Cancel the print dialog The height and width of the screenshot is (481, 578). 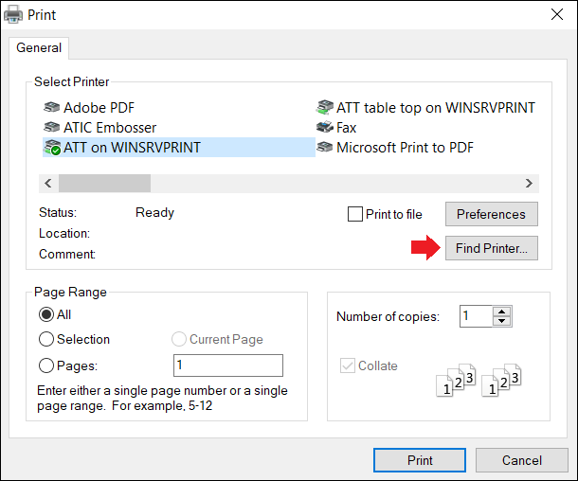click(521, 460)
